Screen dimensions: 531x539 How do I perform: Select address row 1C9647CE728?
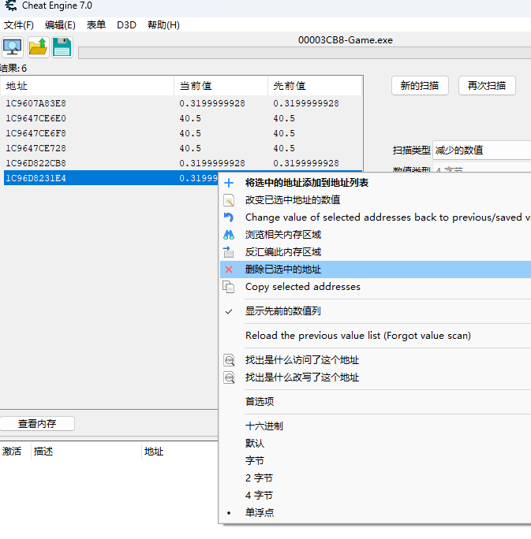click(x=183, y=148)
